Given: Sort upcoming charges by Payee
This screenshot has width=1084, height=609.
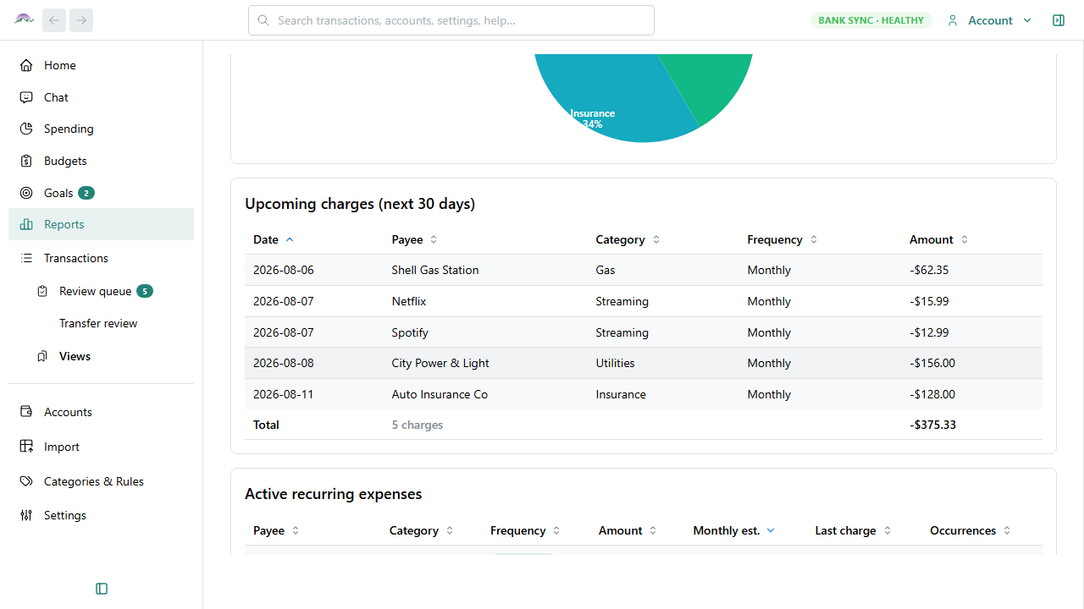Looking at the screenshot, I should (415, 239).
